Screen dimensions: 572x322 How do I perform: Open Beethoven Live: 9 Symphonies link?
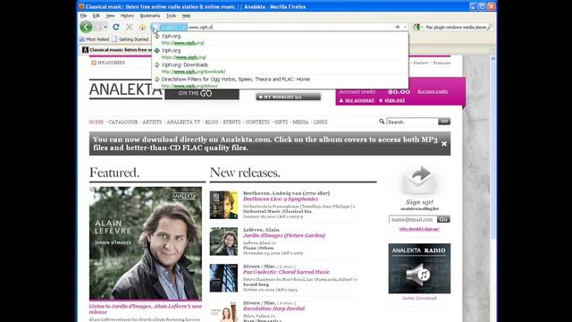click(280, 199)
